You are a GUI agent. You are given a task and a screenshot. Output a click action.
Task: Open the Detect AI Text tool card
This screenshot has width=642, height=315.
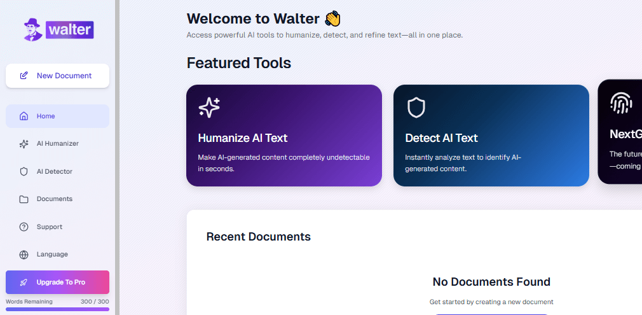coord(491,136)
